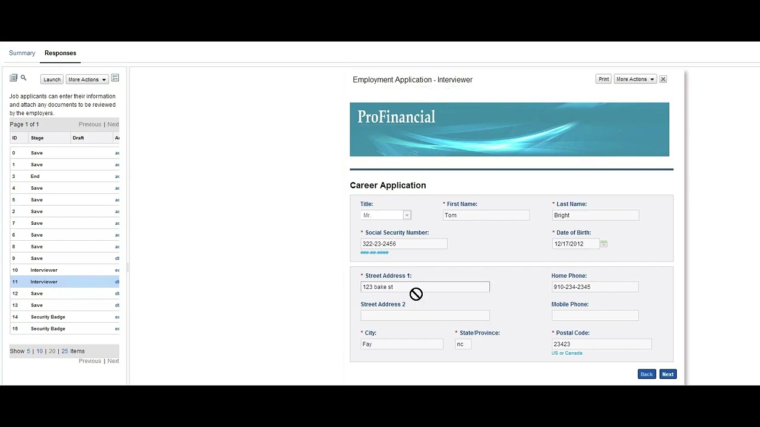Click the Home Phone field
Image resolution: width=760 pixels, height=427 pixels.
click(595, 287)
